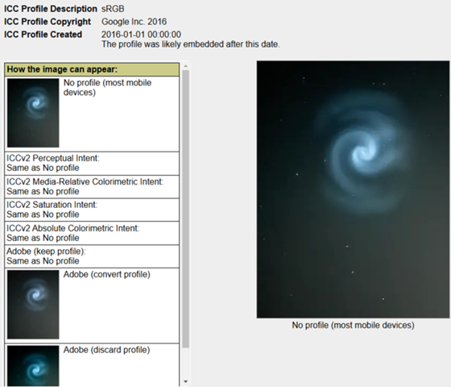Click the '2016-01-01 00:00:00' created date
The width and height of the screenshot is (451, 387).
(x=141, y=35)
